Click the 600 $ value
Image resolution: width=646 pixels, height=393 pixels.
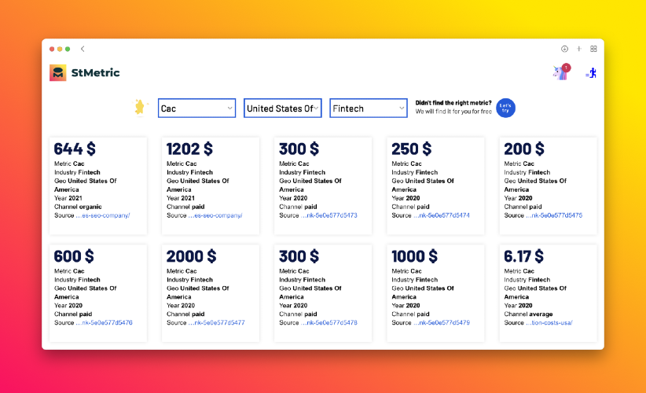point(74,256)
